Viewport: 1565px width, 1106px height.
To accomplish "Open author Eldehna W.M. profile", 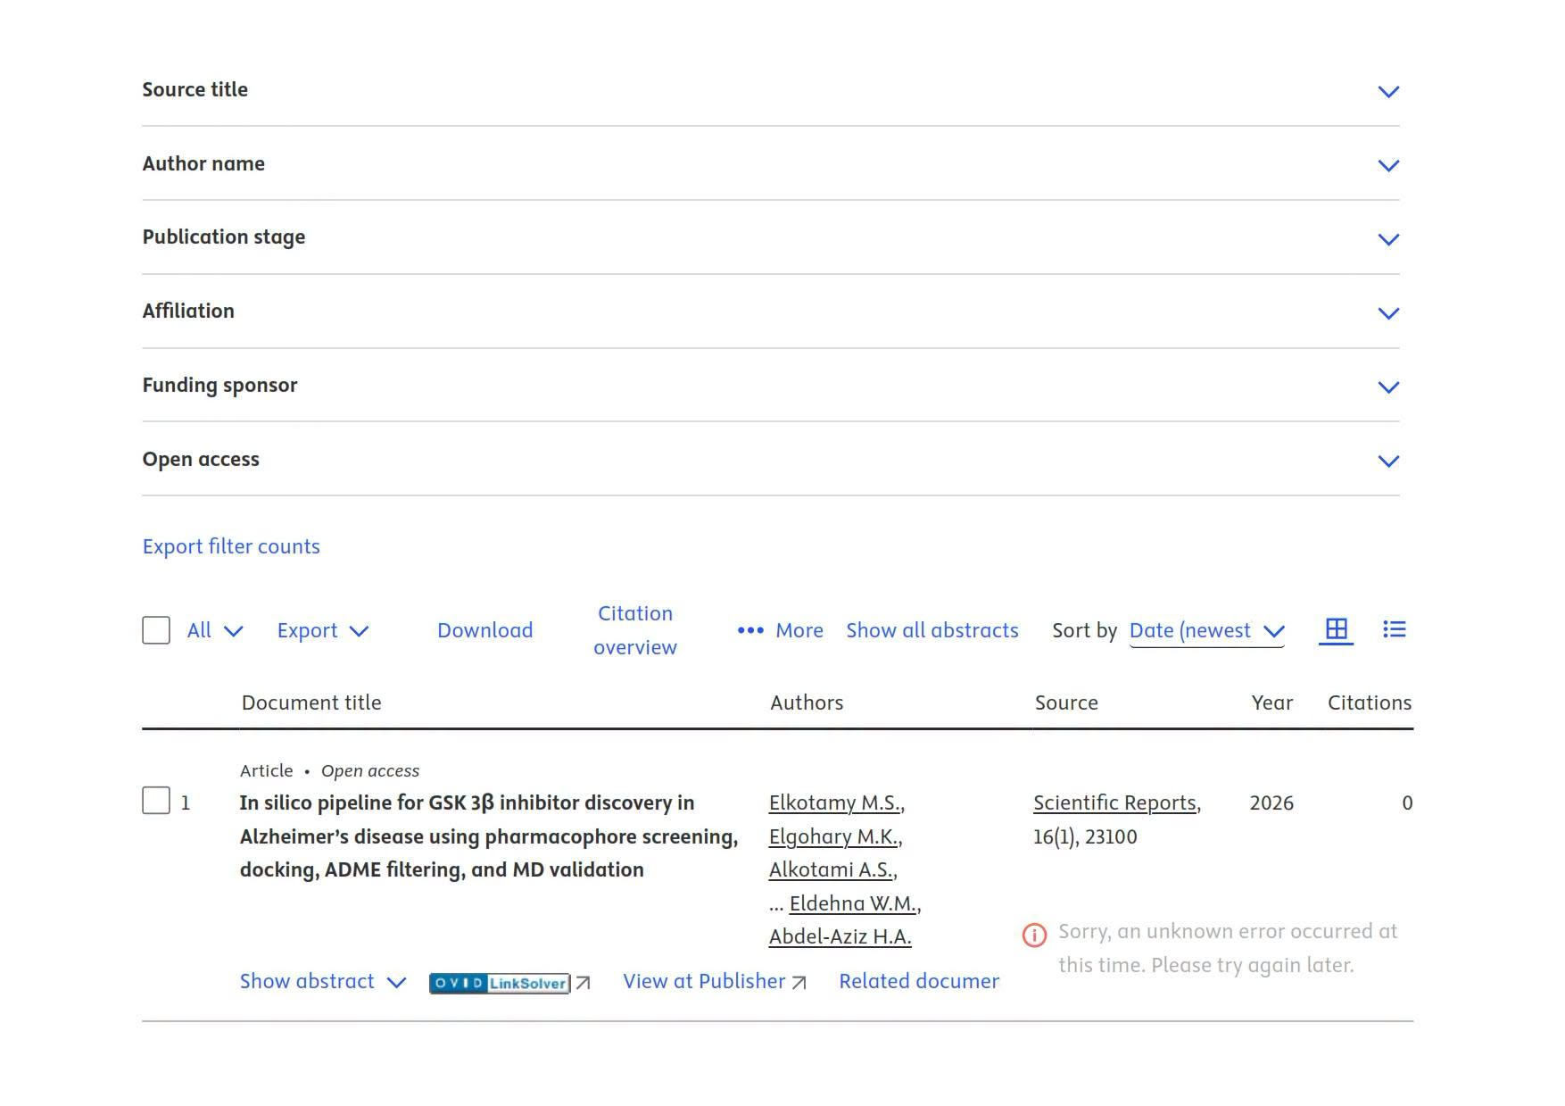I will [x=854, y=904].
